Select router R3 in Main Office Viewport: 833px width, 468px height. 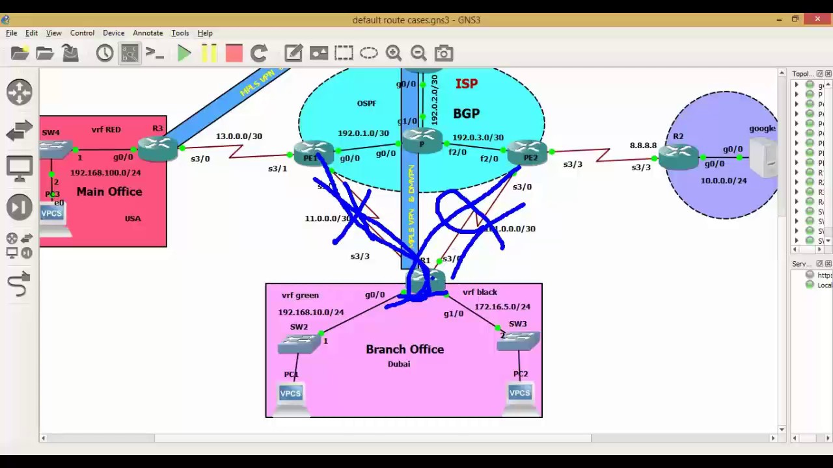[x=157, y=149]
